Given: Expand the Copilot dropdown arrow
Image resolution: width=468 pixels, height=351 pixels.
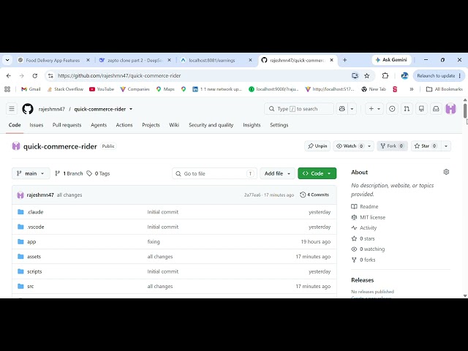Looking at the screenshot, I should click(x=352, y=109).
